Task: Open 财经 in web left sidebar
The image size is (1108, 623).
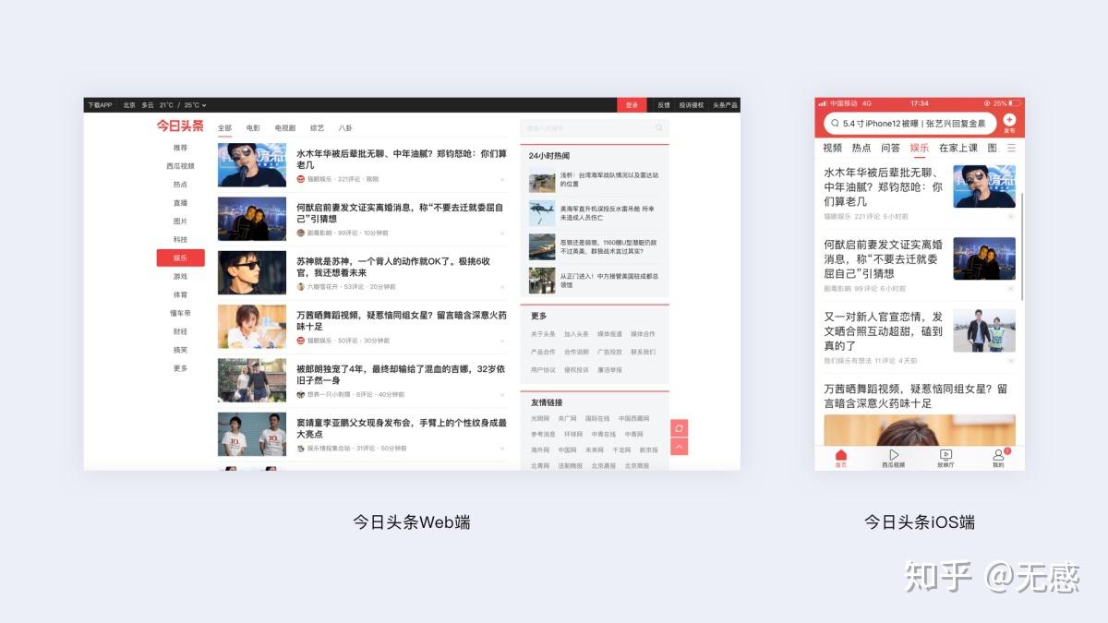Action: (x=180, y=332)
